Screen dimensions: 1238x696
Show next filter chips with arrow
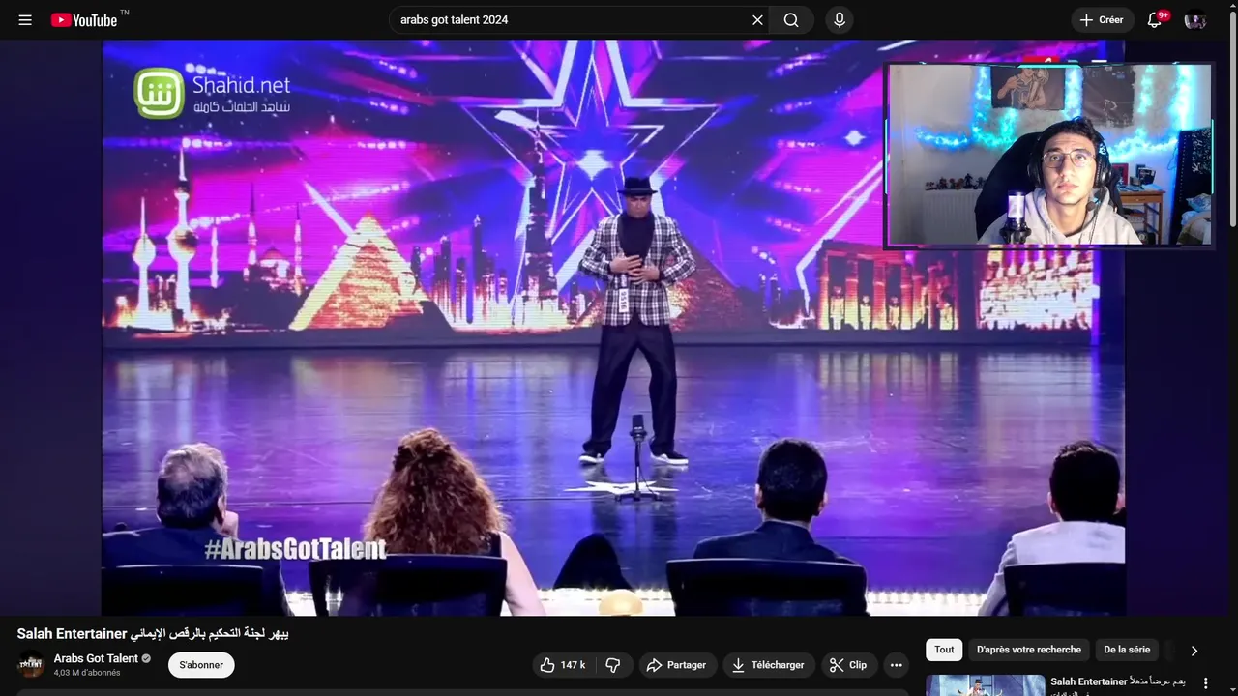coord(1194,651)
